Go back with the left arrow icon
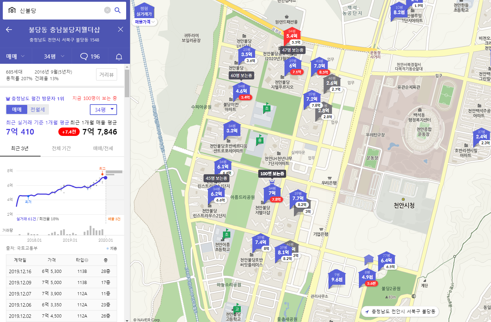 (x=9, y=30)
